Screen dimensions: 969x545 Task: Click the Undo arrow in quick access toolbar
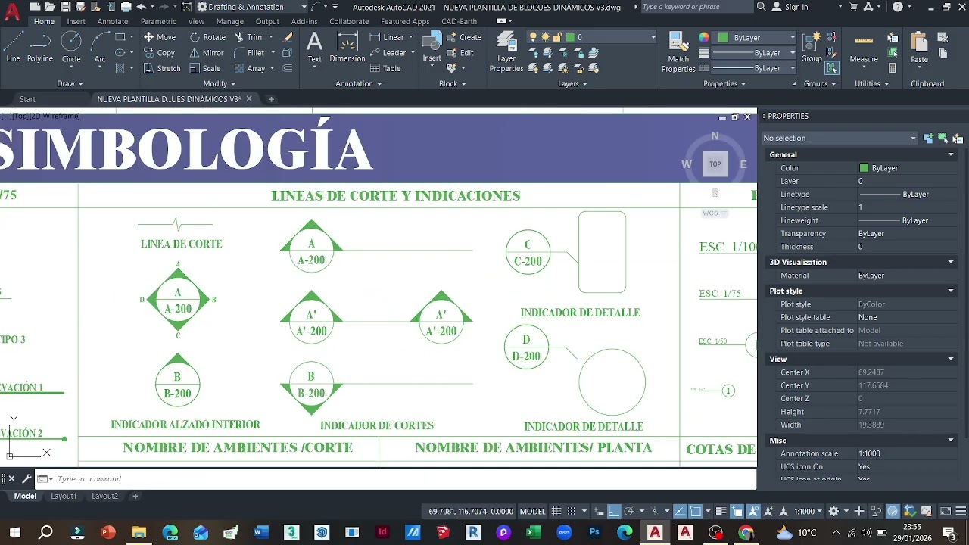tap(141, 7)
